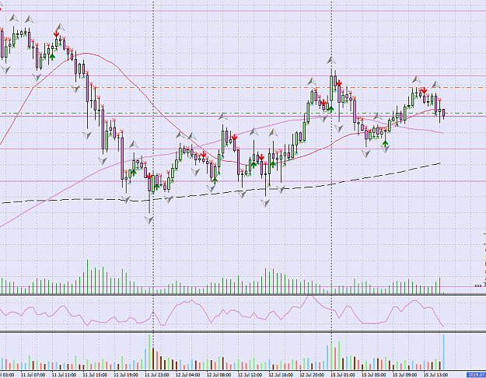The width and height of the screenshot is (486, 378).
Task: Select pink oscillator line in middle indicator pane
Action: click(x=222, y=312)
